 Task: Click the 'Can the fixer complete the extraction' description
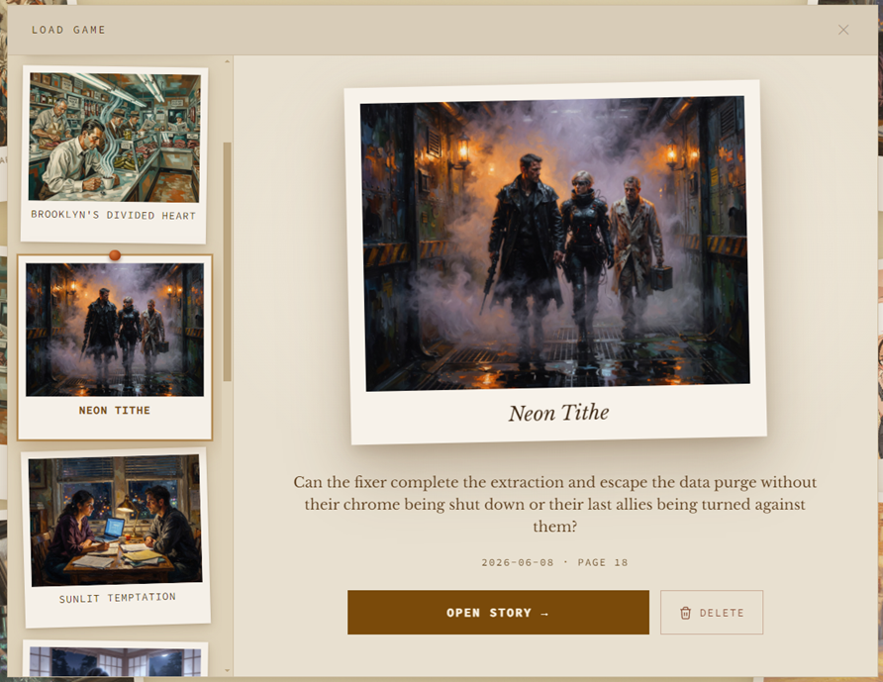click(x=554, y=504)
